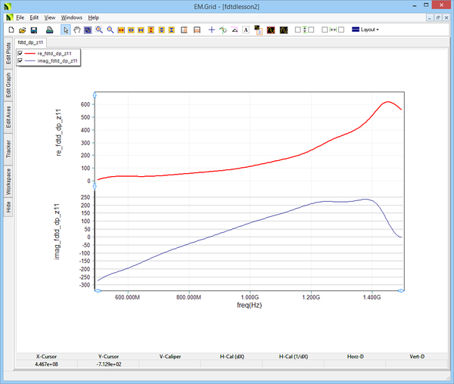
Task: Select the arrow pointer tool
Action: (65, 29)
